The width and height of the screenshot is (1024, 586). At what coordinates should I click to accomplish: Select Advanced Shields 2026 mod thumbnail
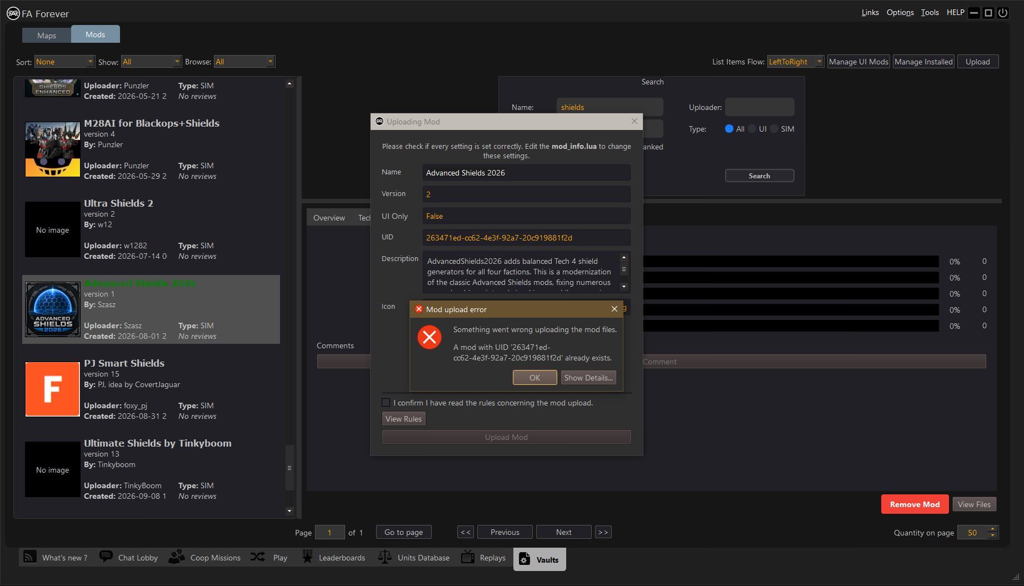tap(53, 309)
